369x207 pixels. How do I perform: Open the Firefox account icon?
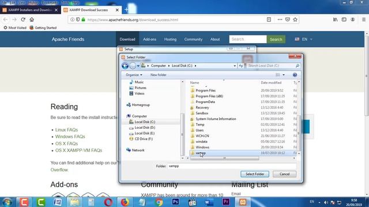tap(352, 20)
